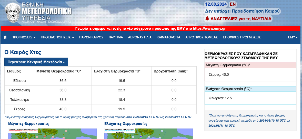This screenshot has width=302, height=139.
Task: Click the Μέγιστες Θερμοκρασίες map heading
Action: (x=28, y=124)
